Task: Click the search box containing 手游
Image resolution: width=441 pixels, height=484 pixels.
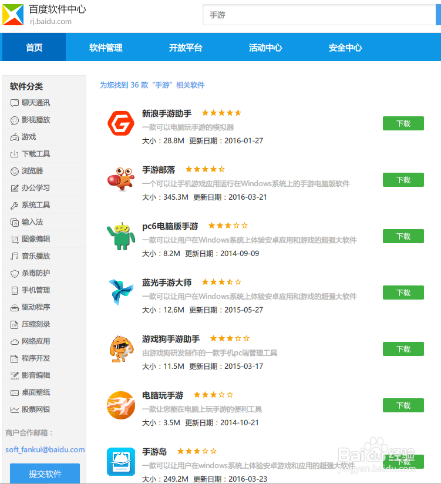Action: click(x=319, y=15)
